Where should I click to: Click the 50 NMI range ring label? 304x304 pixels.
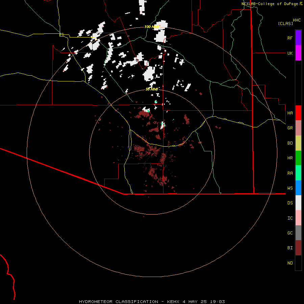coord(152,89)
